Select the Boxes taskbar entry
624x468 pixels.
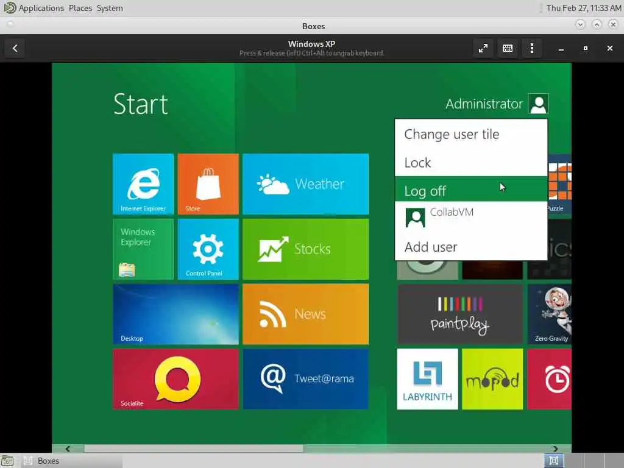[72, 461]
